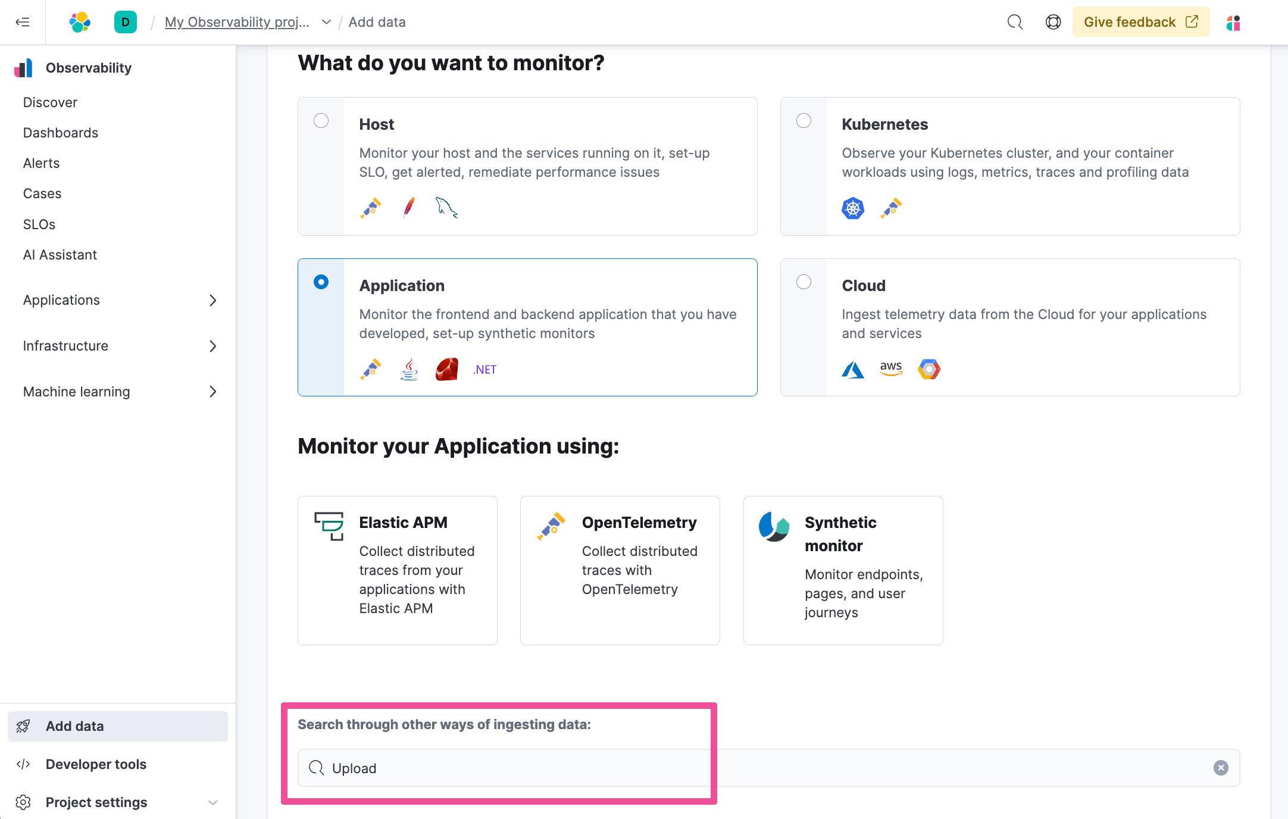The width and height of the screenshot is (1288, 819).
Task: Select the Application radio button
Action: (x=321, y=282)
